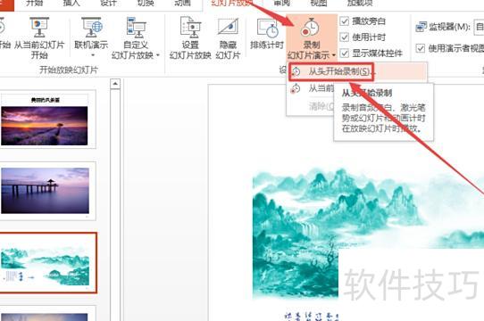Click the 自定义幻灯片放映 icon
484x321 pixels.
pos(136,27)
